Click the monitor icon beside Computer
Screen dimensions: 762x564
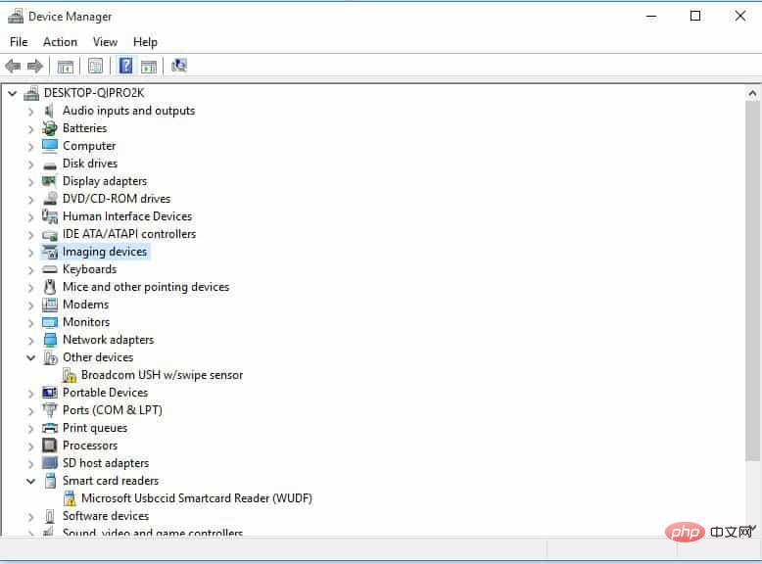[50, 146]
